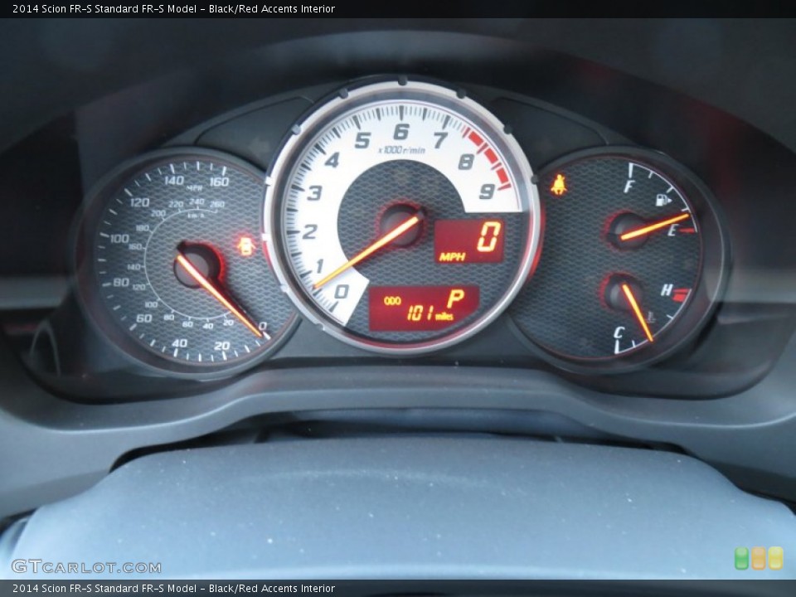This screenshot has width=796, height=597.
Task: Click the 60 mark on the speedometer
Action: pos(143,318)
